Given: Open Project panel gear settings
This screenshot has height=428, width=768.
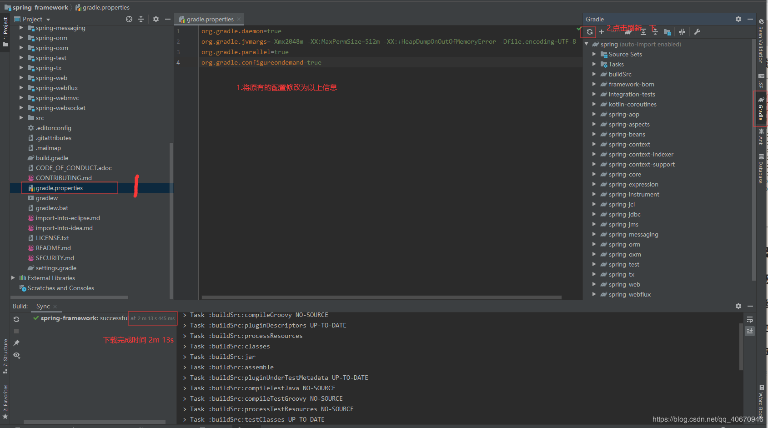Looking at the screenshot, I should click(x=156, y=19).
